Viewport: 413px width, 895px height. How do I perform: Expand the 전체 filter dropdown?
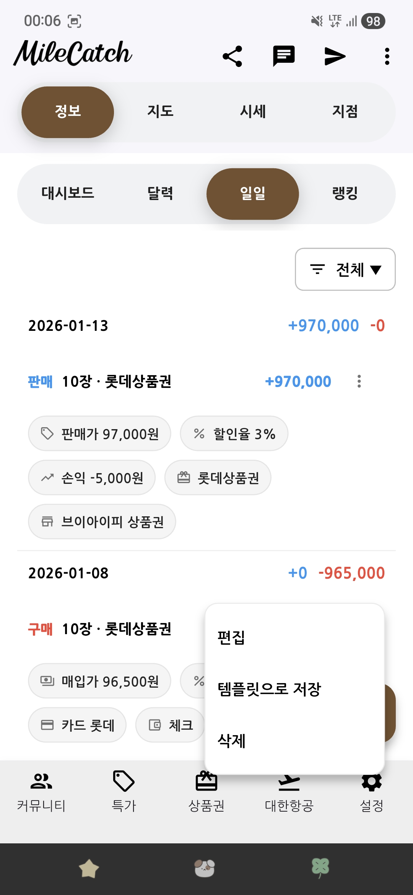pyautogui.click(x=345, y=269)
